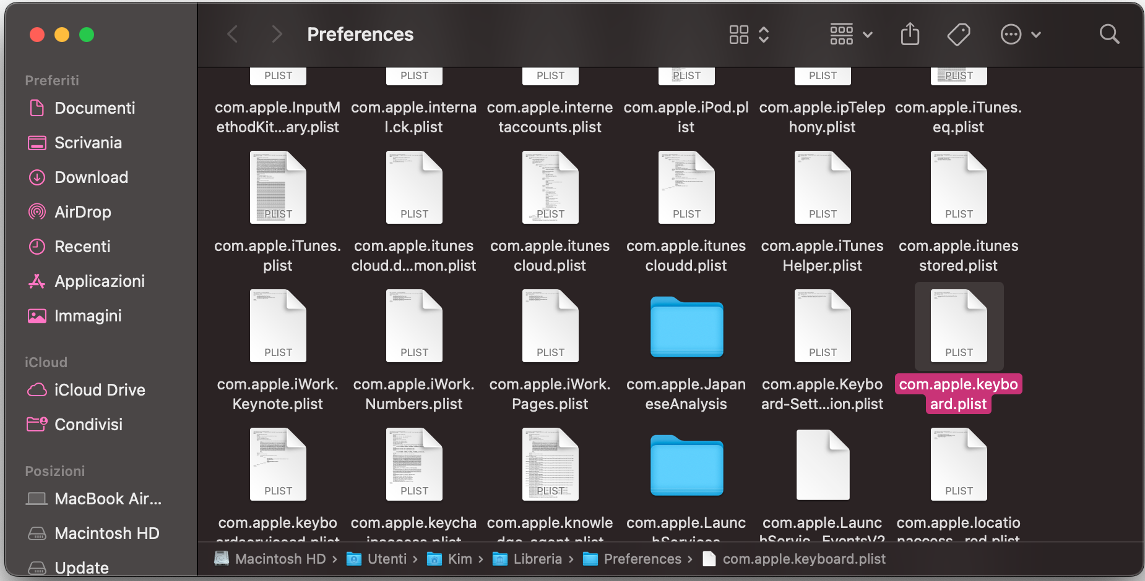The image size is (1145, 581).
Task: Select the com.apple.JapaneseAnalysis folder icon
Action: pos(686,327)
